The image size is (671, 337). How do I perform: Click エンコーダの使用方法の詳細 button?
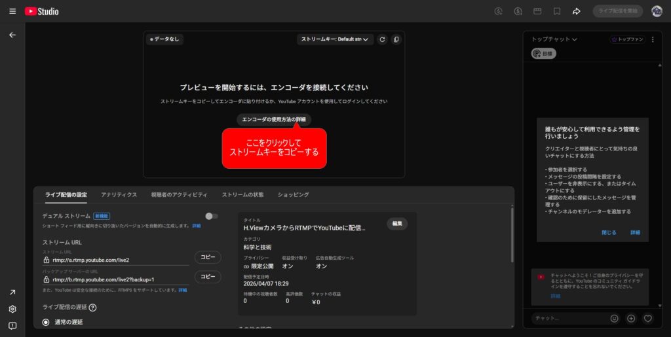274,120
